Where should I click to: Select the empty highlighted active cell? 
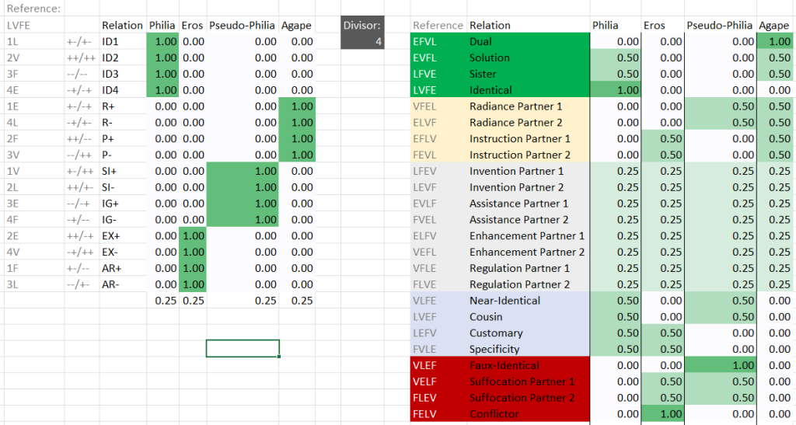[x=243, y=348]
